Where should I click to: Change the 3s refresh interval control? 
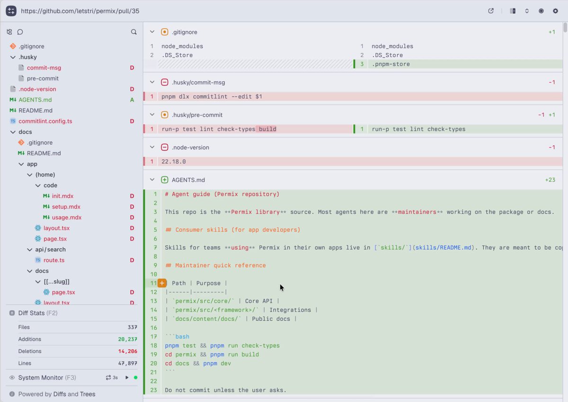pyautogui.click(x=112, y=377)
